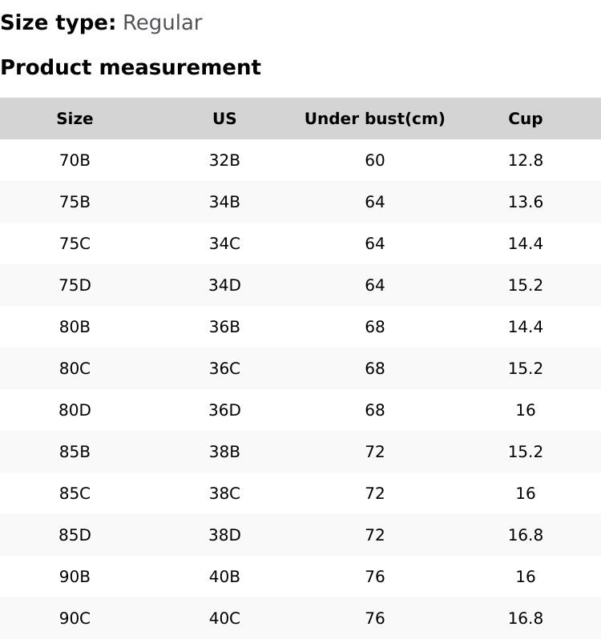Click the 38C US size cell
The width and height of the screenshot is (601, 639).
[224, 493]
